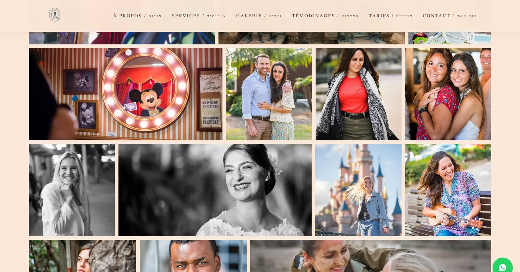Click the site logo icon
The height and width of the screenshot is (272, 520).
pos(55,15)
